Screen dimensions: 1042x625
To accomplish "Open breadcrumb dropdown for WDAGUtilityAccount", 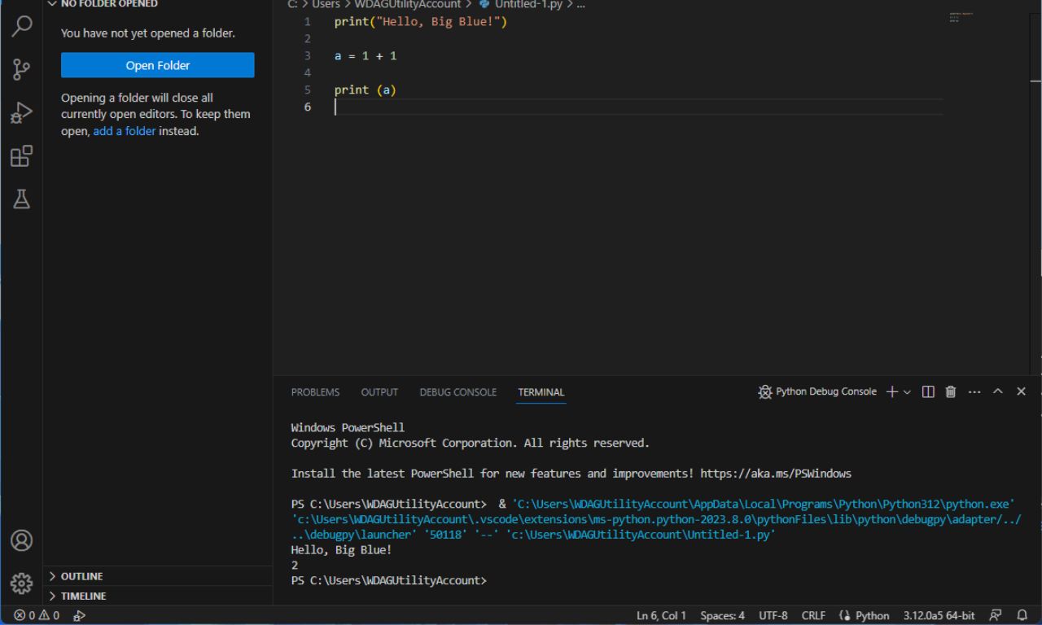I will pyautogui.click(x=408, y=4).
